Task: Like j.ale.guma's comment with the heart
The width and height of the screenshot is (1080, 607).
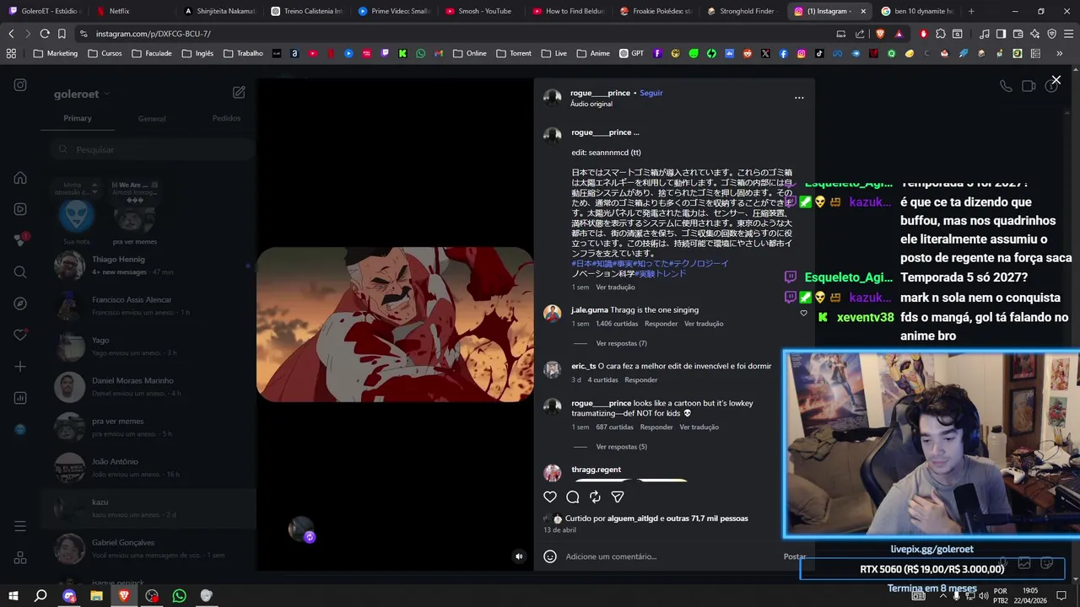Action: coord(803,314)
